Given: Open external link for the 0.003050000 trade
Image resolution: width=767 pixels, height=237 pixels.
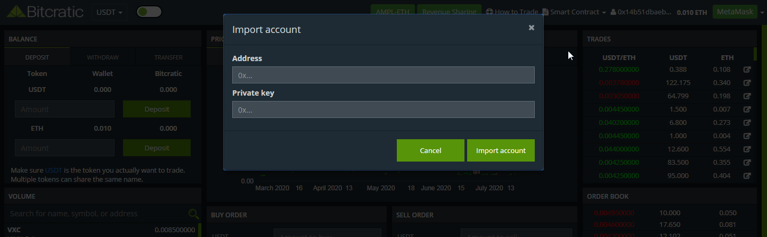Looking at the screenshot, I should click(747, 96).
